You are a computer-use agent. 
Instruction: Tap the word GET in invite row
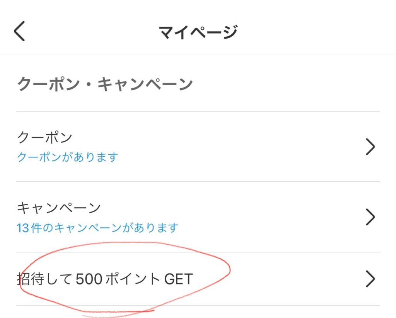tap(179, 279)
